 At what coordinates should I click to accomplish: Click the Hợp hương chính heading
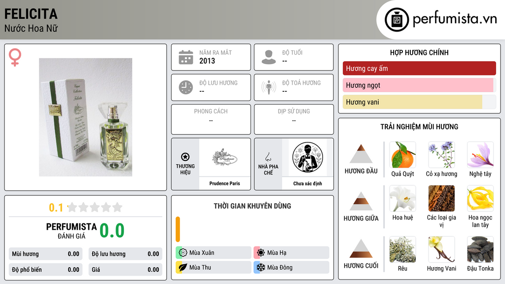click(x=419, y=52)
